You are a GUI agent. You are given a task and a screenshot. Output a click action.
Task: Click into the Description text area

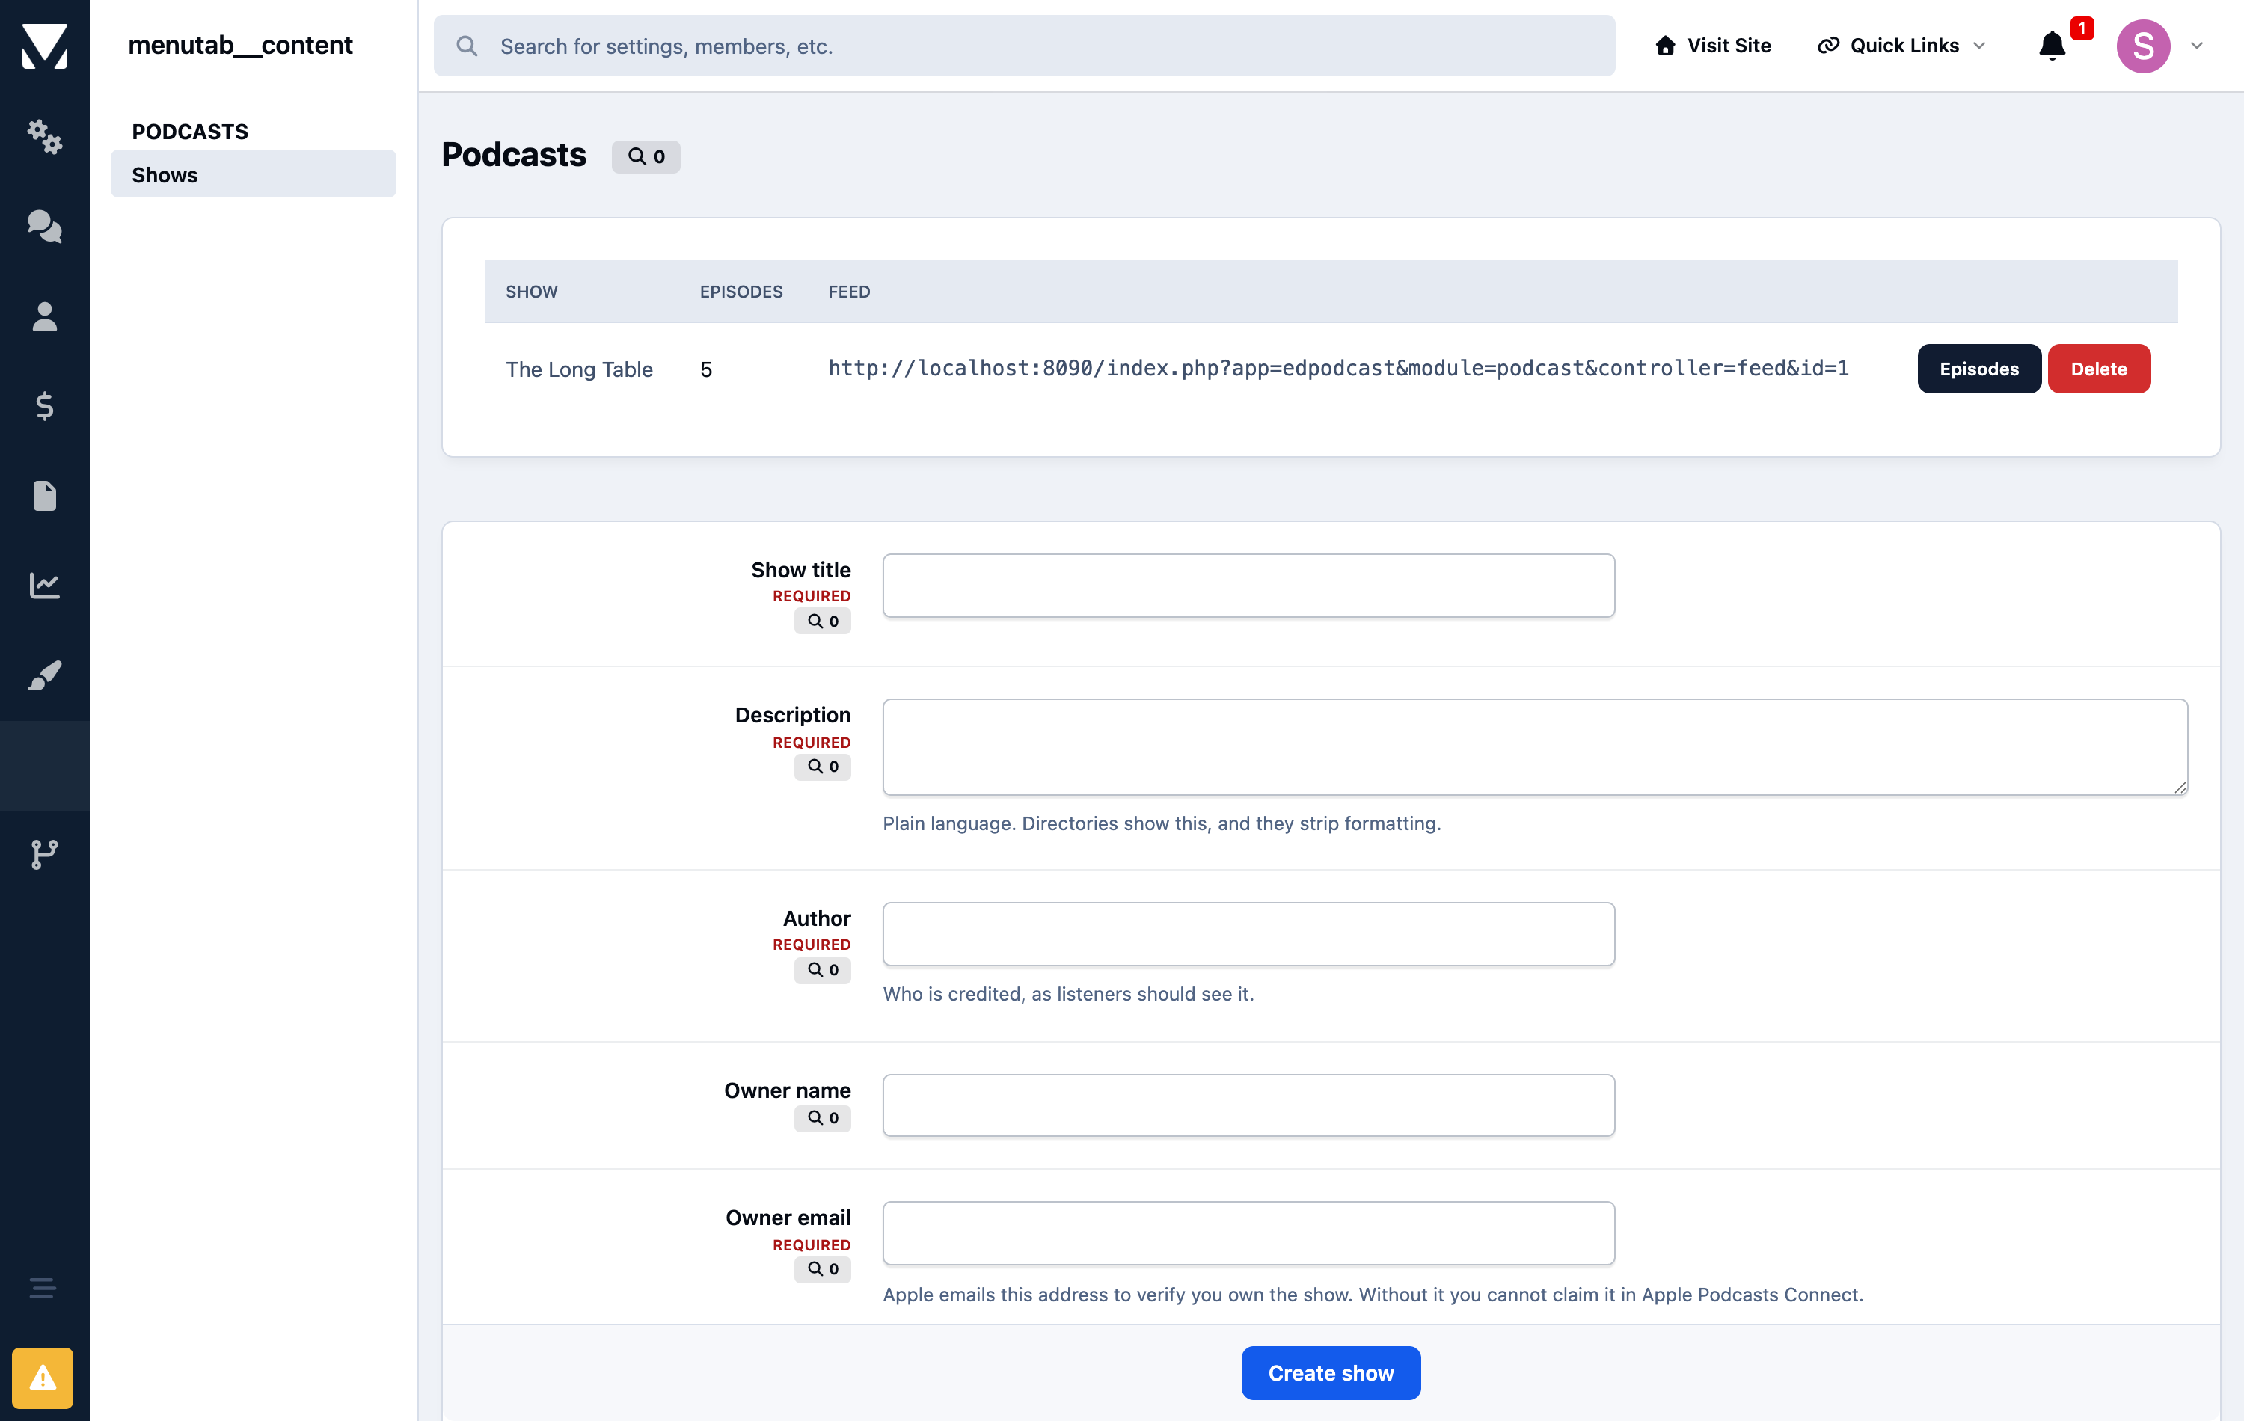click(x=1535, y=747)
